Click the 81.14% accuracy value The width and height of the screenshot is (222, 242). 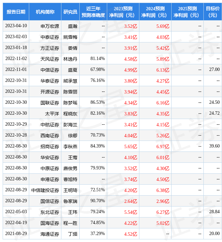coord(98,59)
